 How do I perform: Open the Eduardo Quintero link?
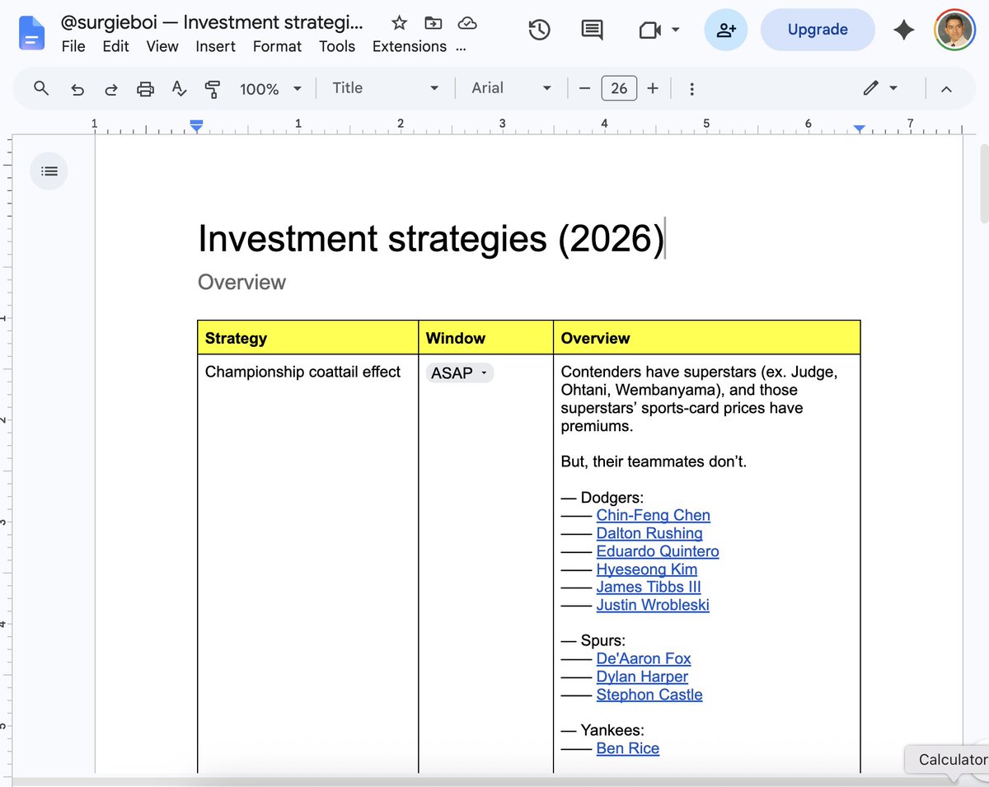click(x=658, y=551)
